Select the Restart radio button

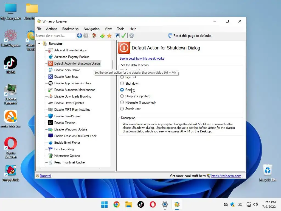tap(122, 90)
